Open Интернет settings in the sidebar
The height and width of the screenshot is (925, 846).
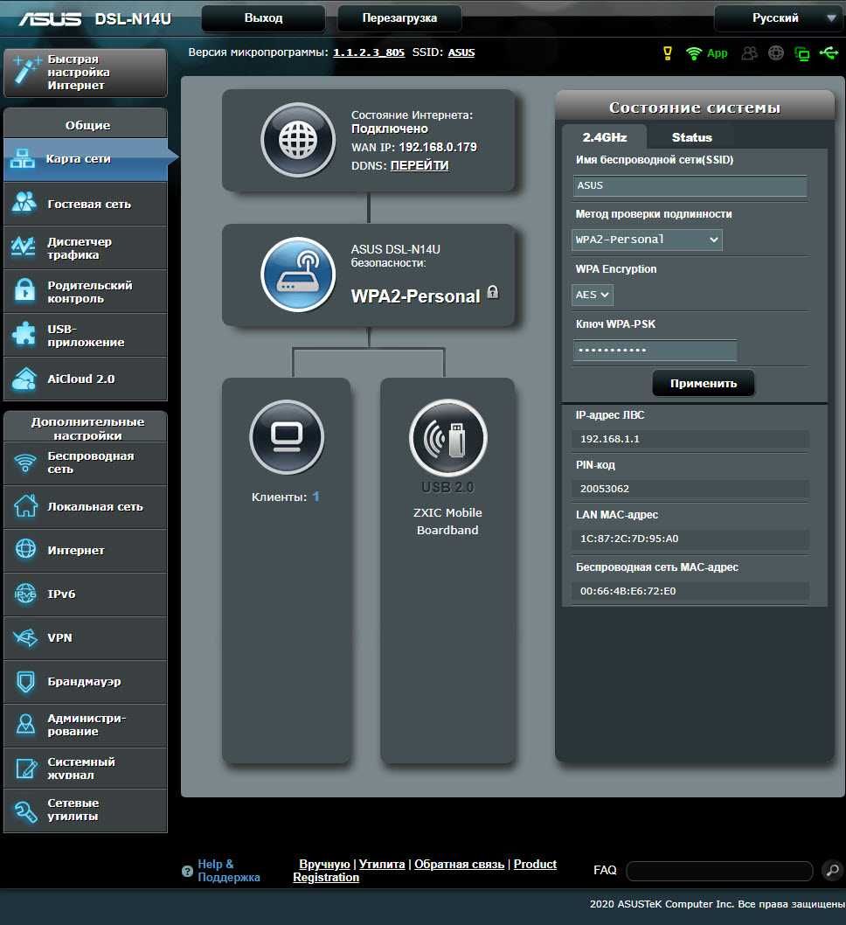86,551
